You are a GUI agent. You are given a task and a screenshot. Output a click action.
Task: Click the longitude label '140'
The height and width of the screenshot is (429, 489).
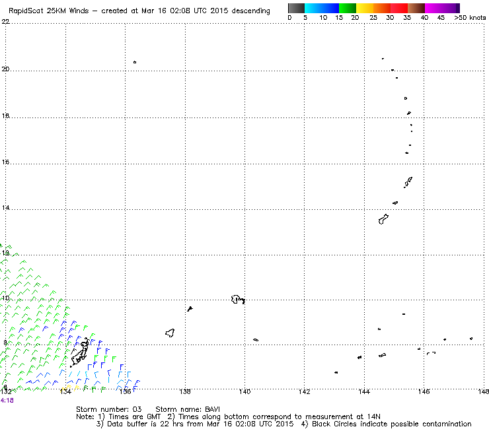(244, 391)
